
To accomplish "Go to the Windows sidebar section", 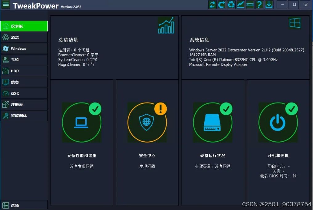I will (x=24, y=48).
